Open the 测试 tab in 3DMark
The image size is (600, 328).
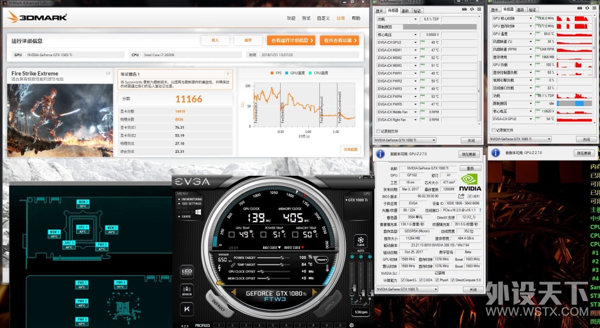[306, 18]
